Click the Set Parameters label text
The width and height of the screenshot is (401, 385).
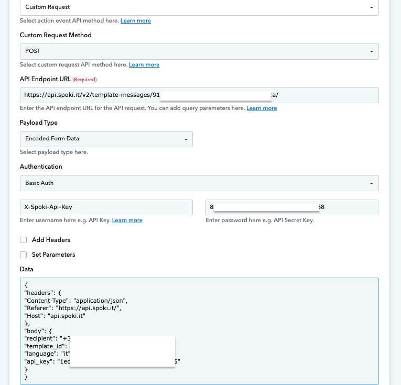[53, 255]
